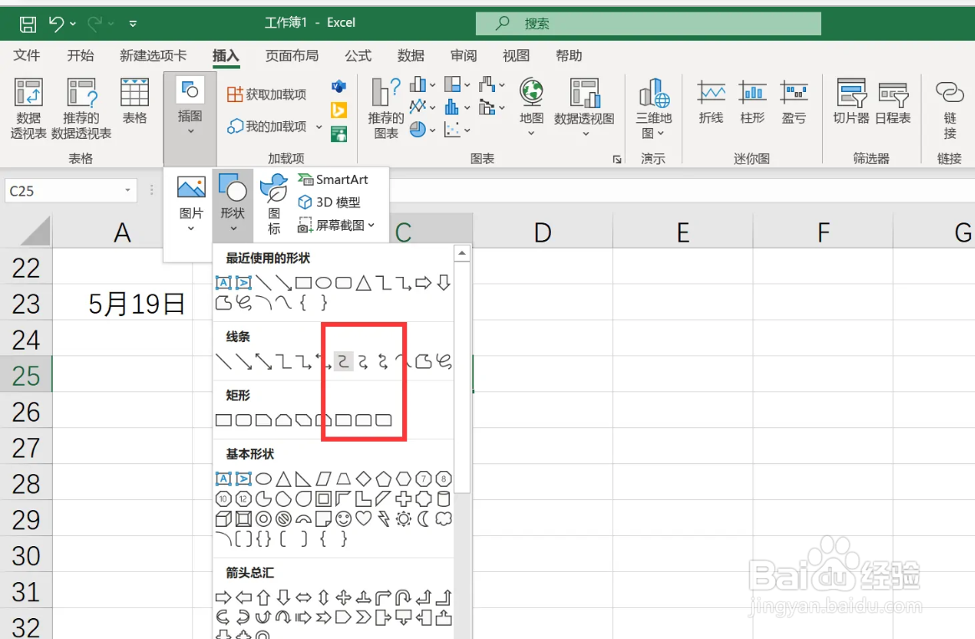Screen dimensions: 975x639
Task: Choose the curved arrow connector shape under 线条
Action: [363, 361]
